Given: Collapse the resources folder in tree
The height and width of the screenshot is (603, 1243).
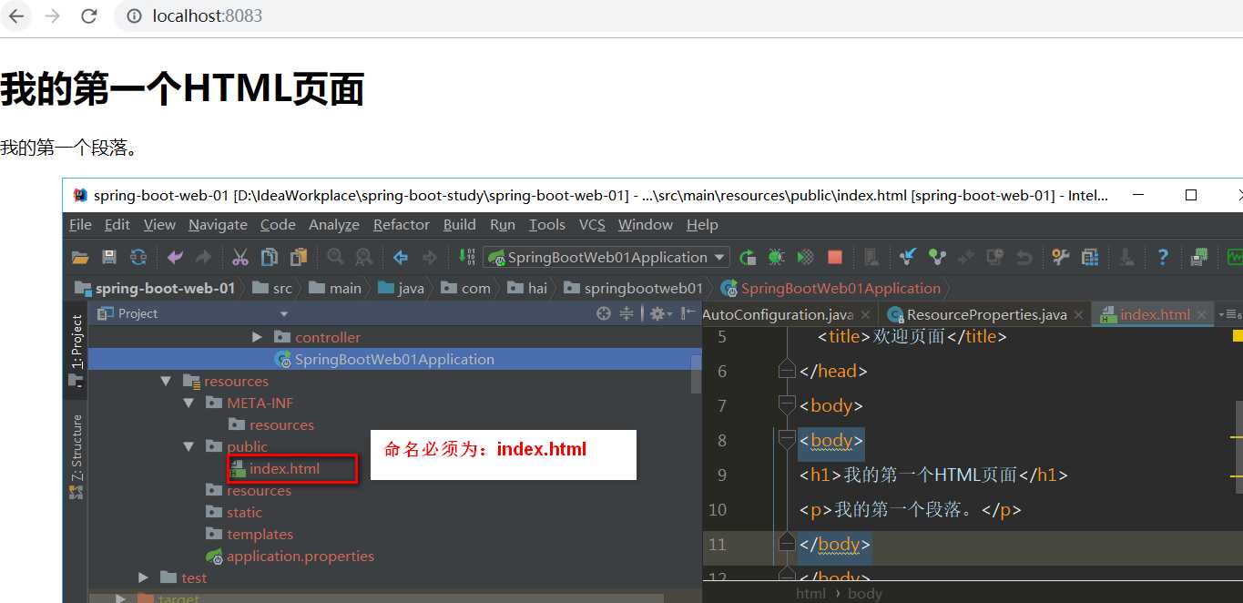Looking at the screenshot, I should click(x=166, y=382).
